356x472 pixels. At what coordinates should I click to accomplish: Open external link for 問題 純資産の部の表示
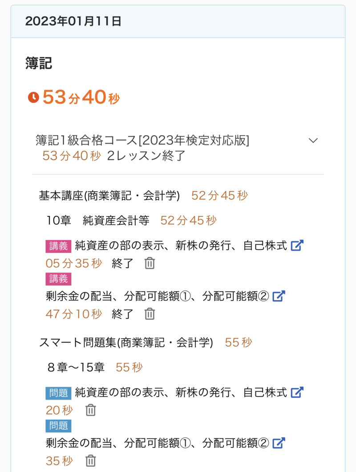point(297,392)
